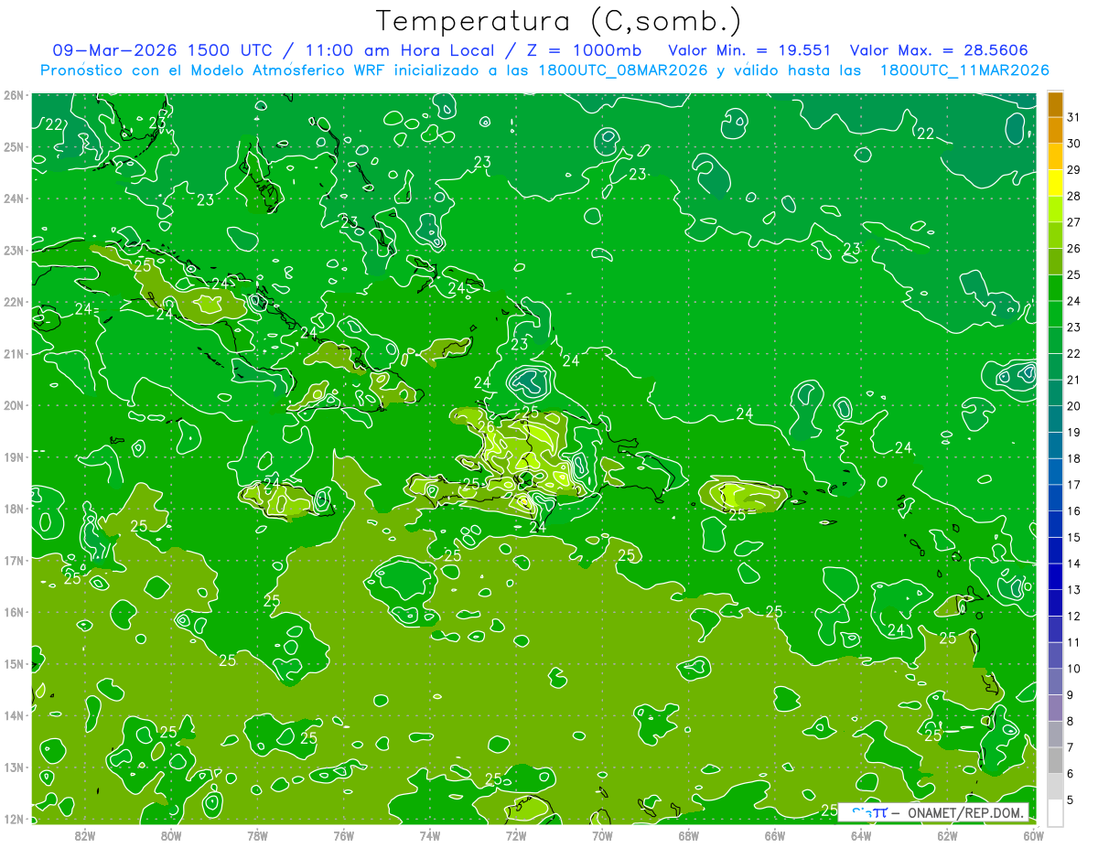The width and height of the screenshot is (1098, 848).
Task: Click the '22N' latitude axis label
Action: 13,302
